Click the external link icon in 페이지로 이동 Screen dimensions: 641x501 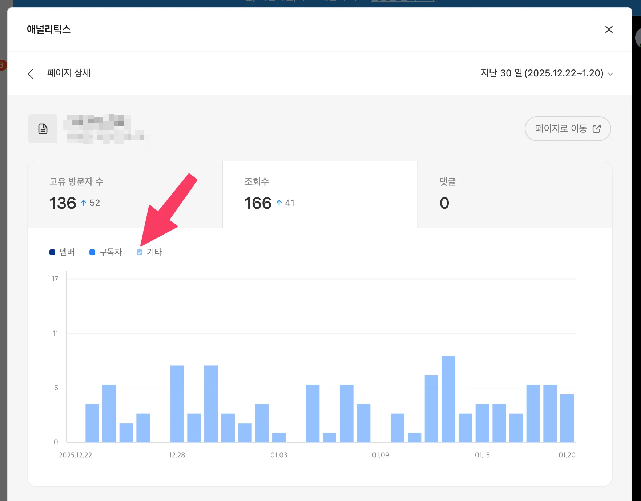pyautogui.click(x=596, y=129)
